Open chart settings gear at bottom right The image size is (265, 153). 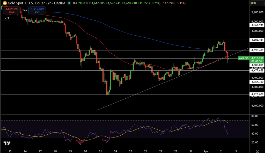(x=257, y=151)
